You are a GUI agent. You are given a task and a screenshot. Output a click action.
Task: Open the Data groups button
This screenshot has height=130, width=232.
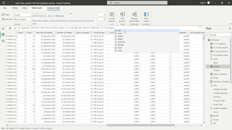[123, 17]
